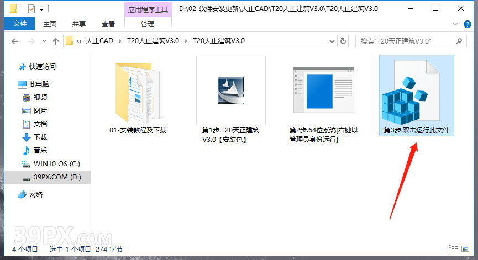Select 快速访问 in navigation pane

(43, 67)
